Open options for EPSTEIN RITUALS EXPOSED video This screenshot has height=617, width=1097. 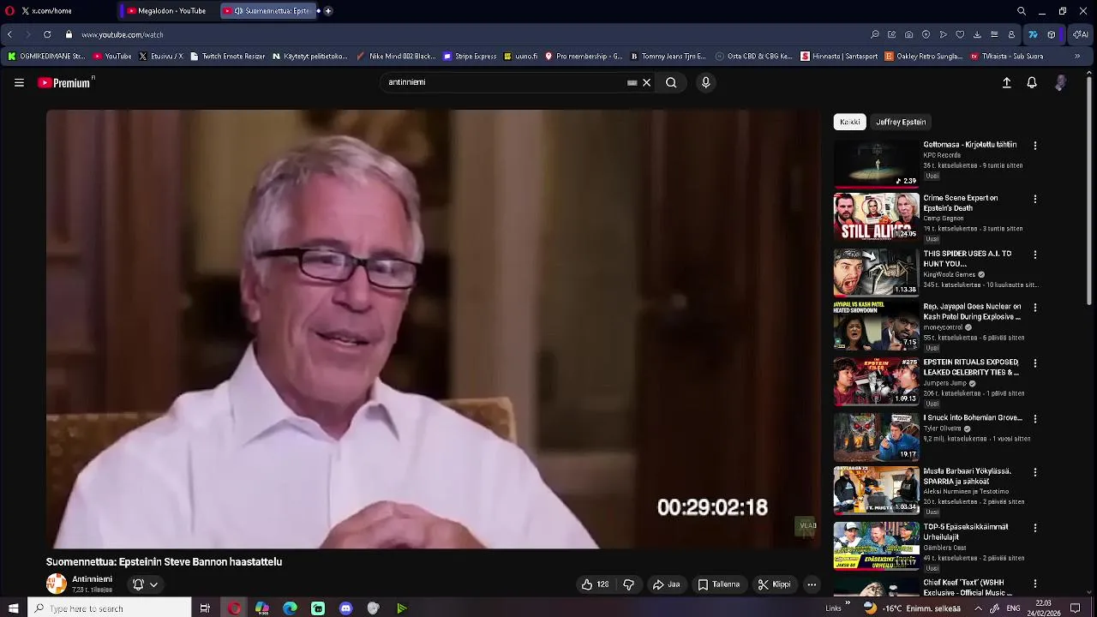(x=1034, y=363)
